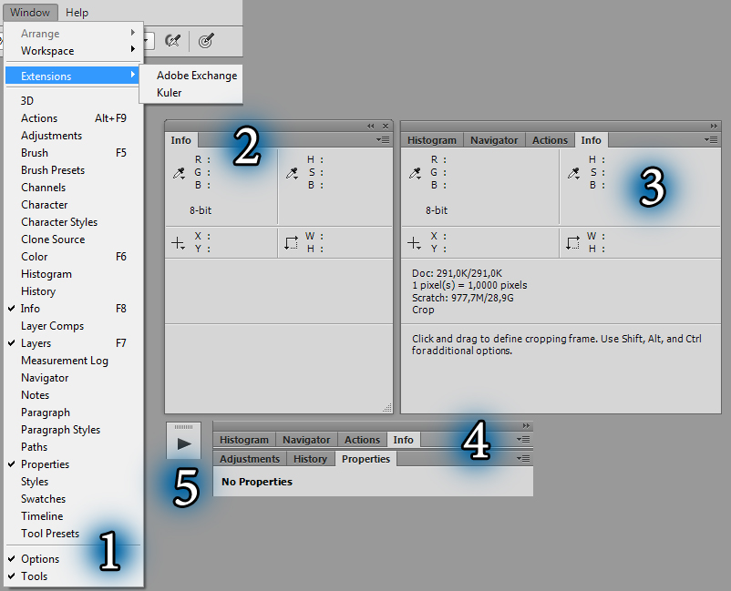This screenshot has width=731, height=591.
Task: Open the Properties panel options dropdown menu
Action: [x=523, y=459]
